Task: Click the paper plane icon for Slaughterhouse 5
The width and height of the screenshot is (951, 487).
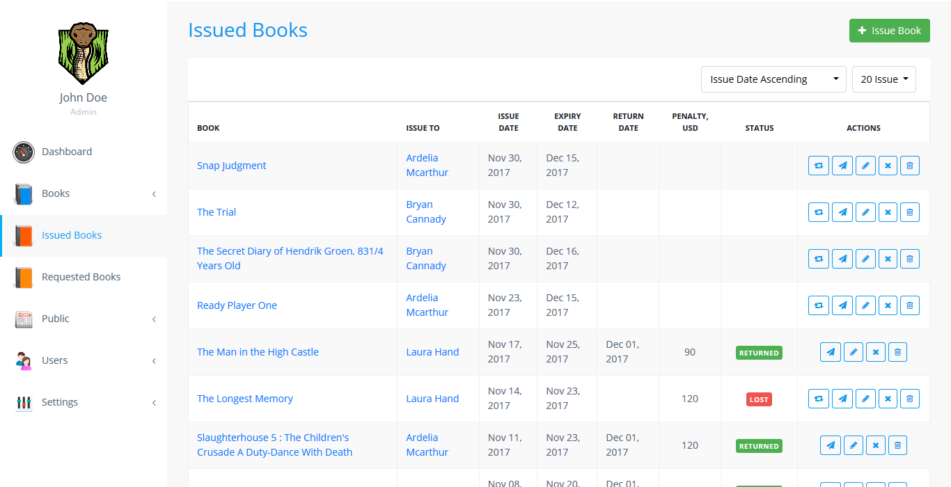Action: [x=831, y=445]
